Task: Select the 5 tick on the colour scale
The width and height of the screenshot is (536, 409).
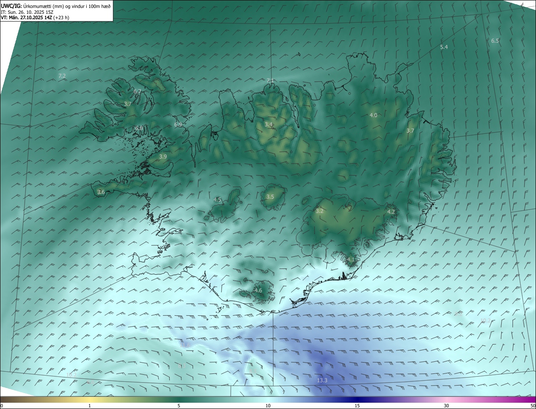Action: pyautogui.click(x=179, y=406)
